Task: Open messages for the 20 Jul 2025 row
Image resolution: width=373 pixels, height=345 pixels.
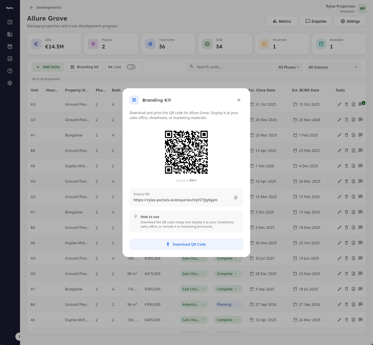Action: click(x=361, y=258)
